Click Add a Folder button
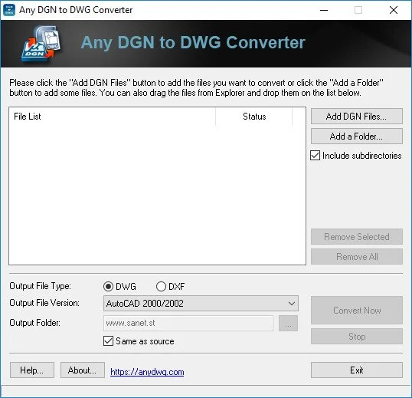 tap(357, 137)
